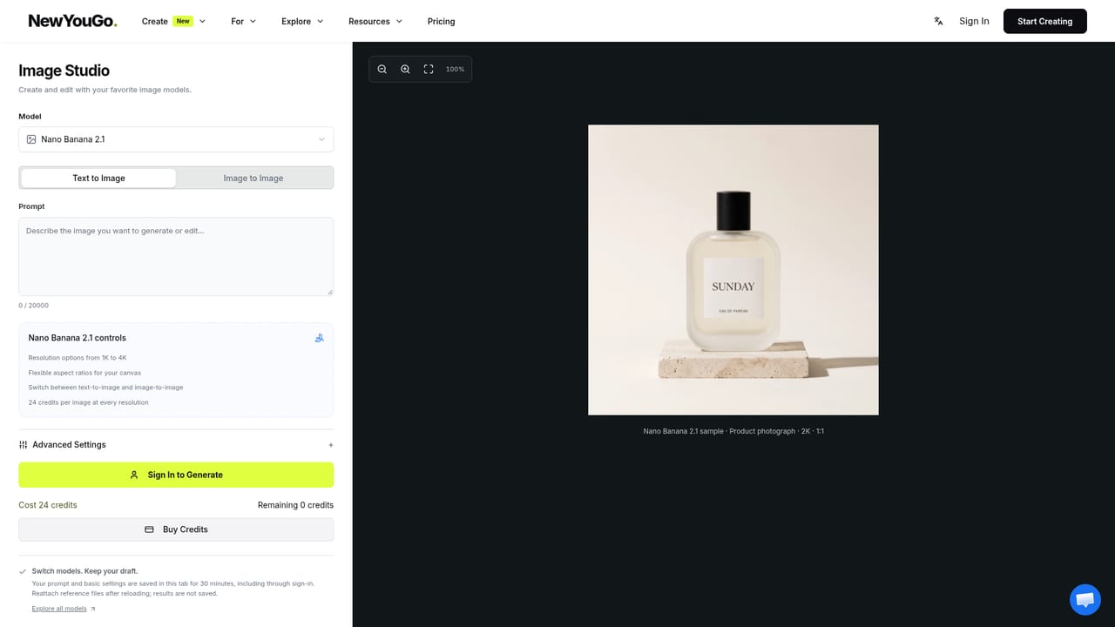Go to the Pricing page
1115x627 pixels.
[441, 21]
